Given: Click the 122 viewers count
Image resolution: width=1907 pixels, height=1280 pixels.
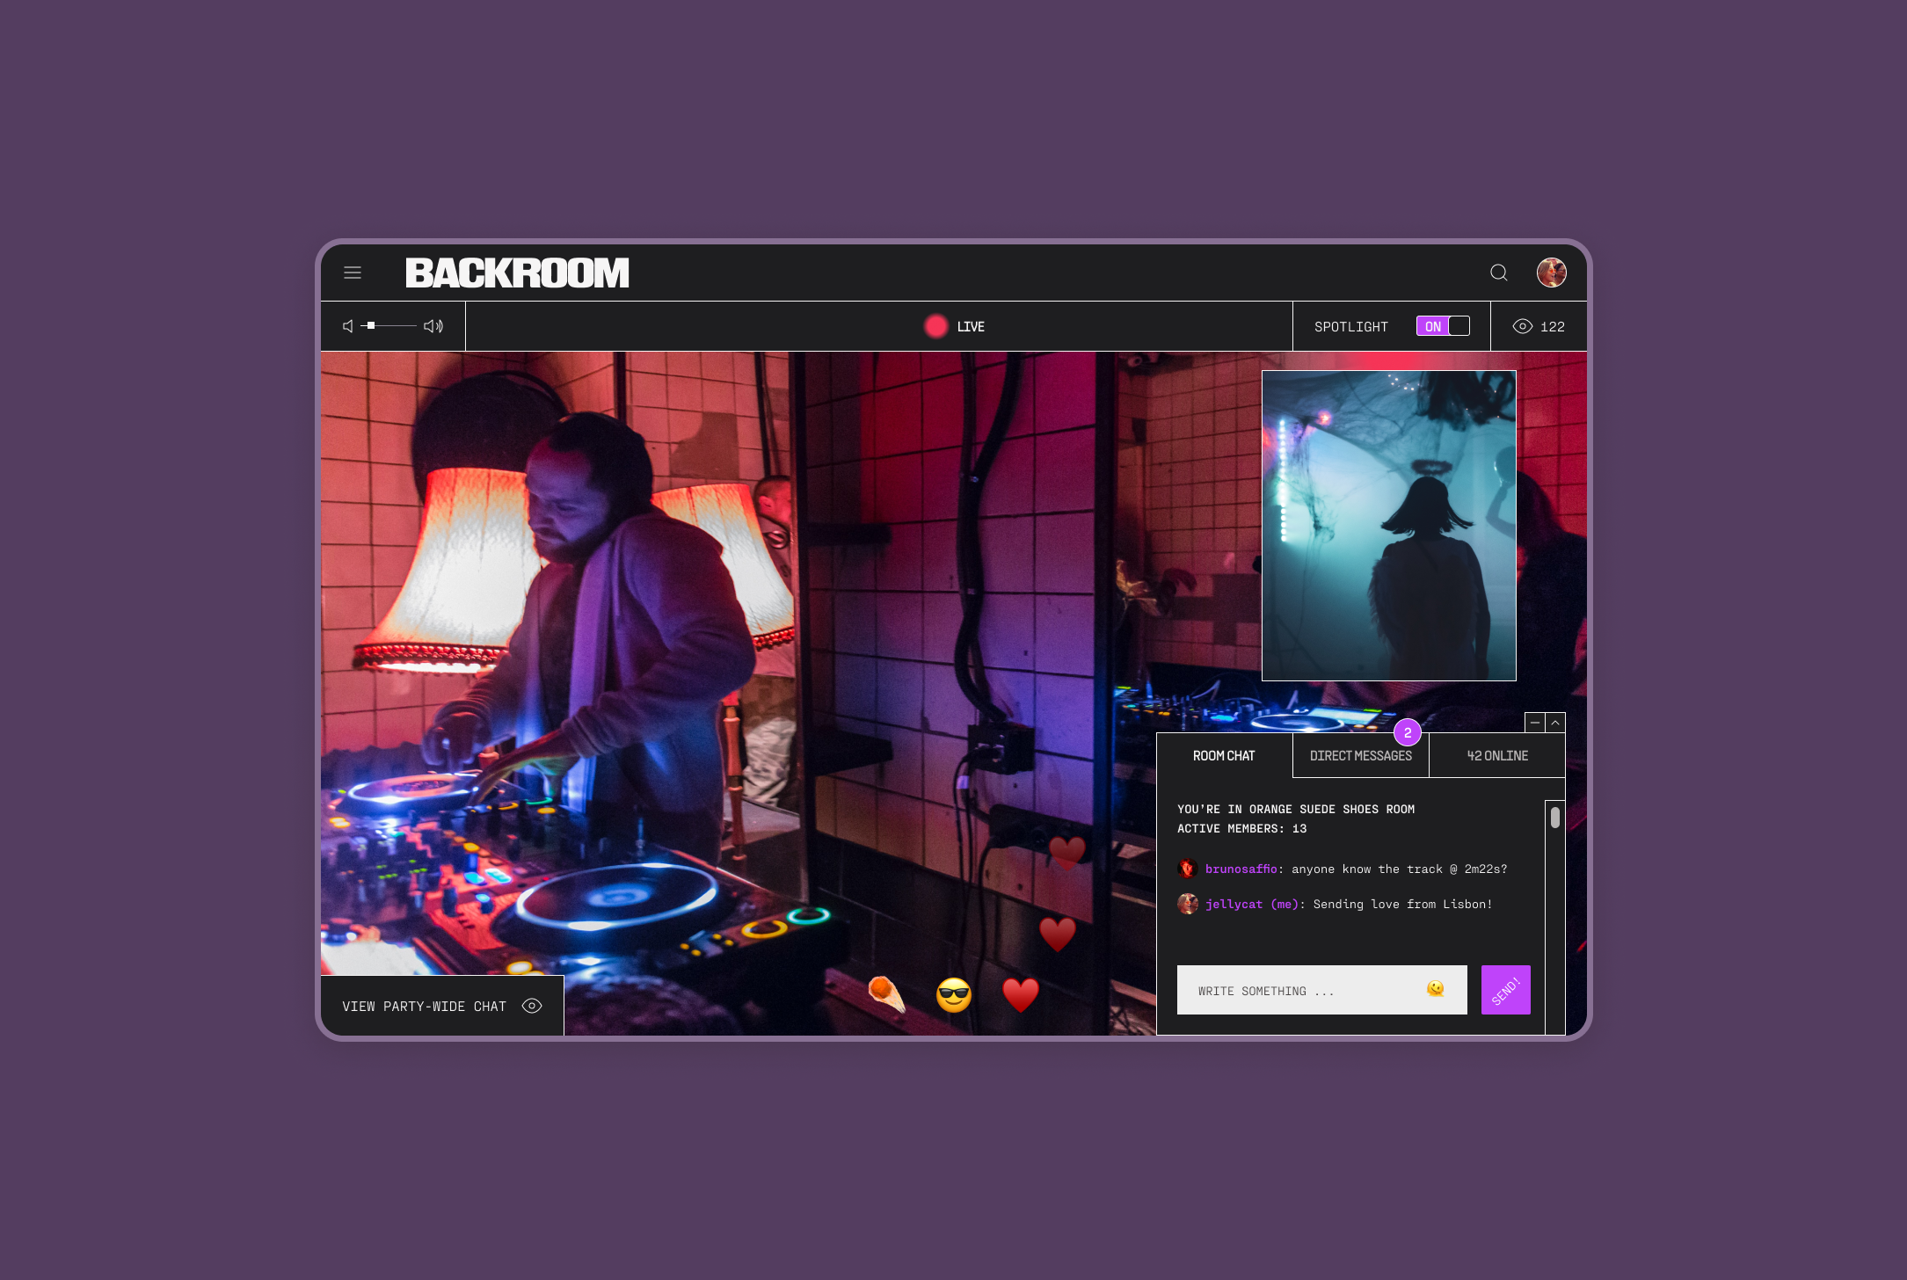Looking at the screenshot, I should point(1553,327).
